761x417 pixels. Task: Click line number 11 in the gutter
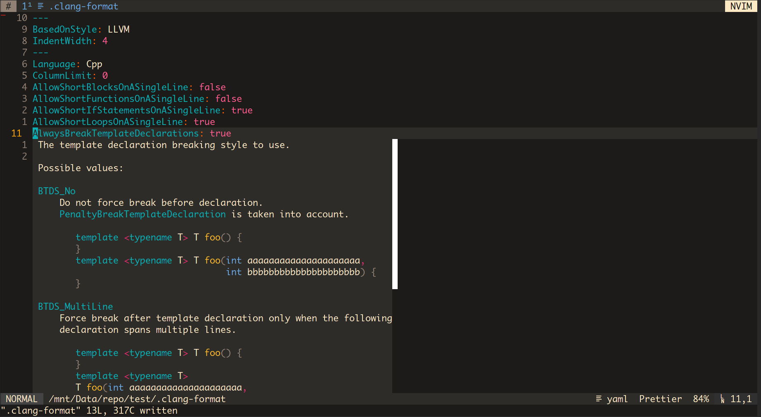click(17, 133)
